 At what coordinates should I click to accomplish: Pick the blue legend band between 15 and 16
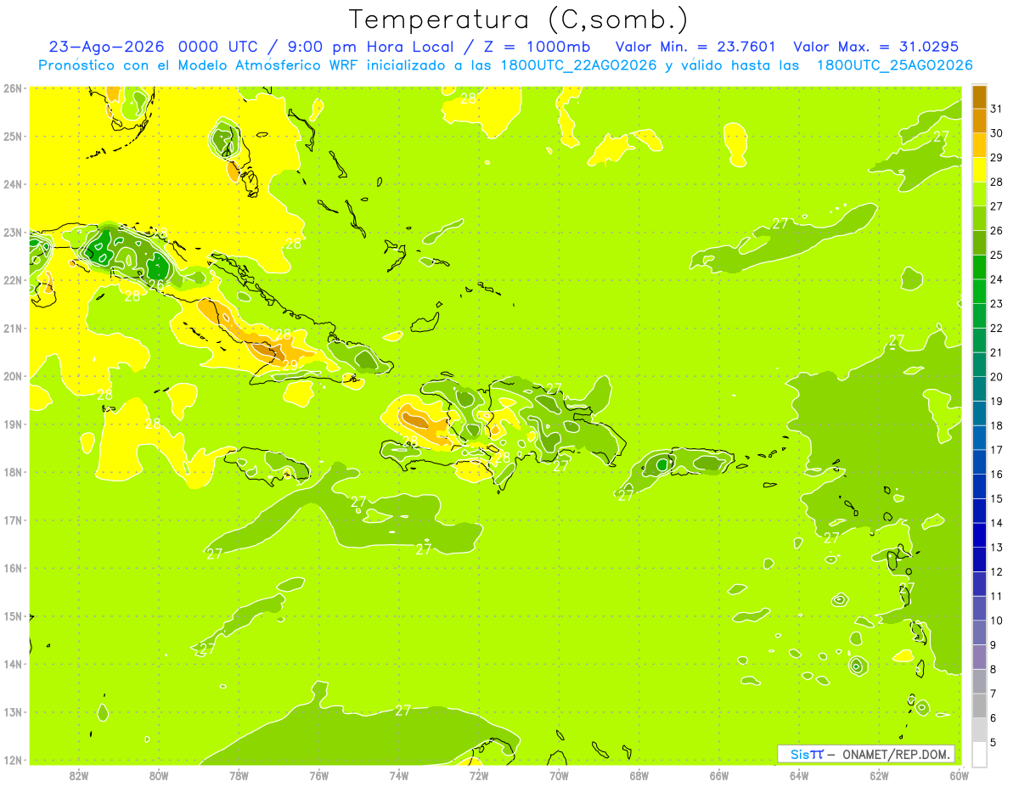pos(979,486)
